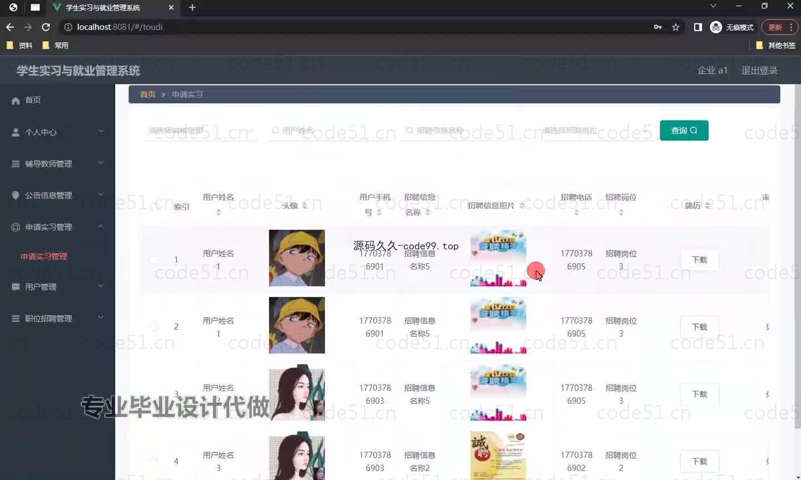Open the recruitment photo in row 2
The image size is (801, 480).
tap(498, 326)
